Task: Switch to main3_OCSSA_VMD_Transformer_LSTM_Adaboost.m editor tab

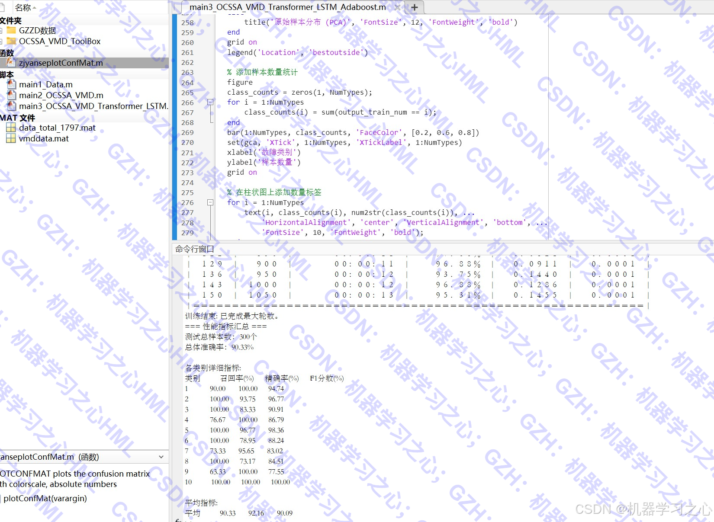Action: [287, 7]
